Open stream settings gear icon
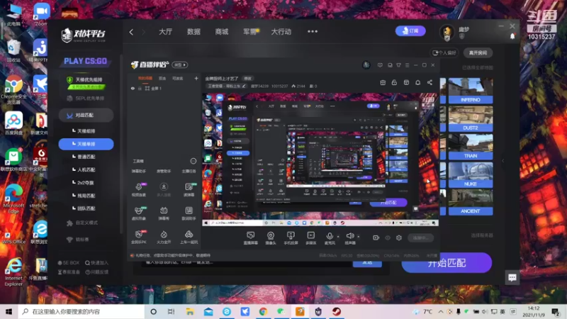The image size is (567, 319). 399,237
